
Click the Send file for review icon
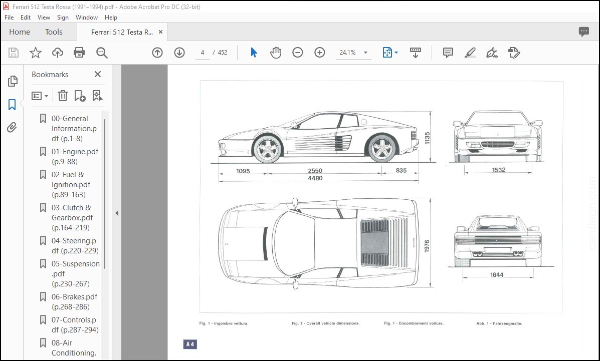[x=514, y=53]
